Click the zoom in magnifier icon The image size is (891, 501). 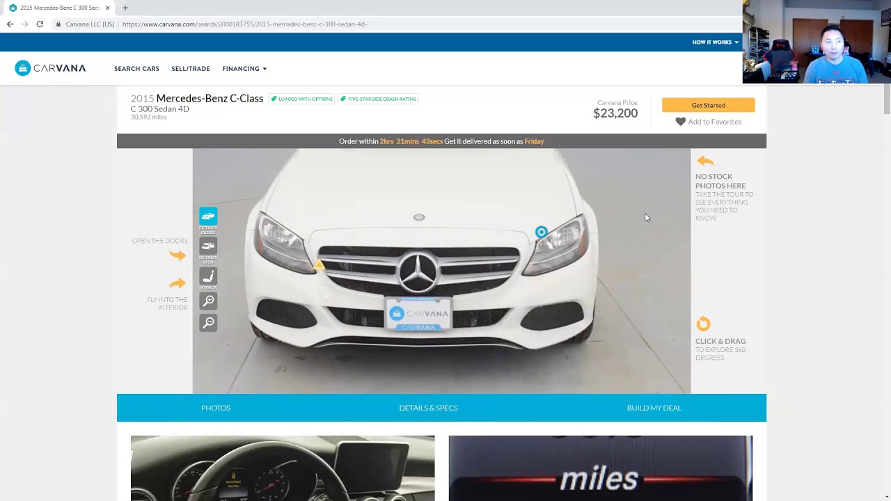[x=208, y=301]
